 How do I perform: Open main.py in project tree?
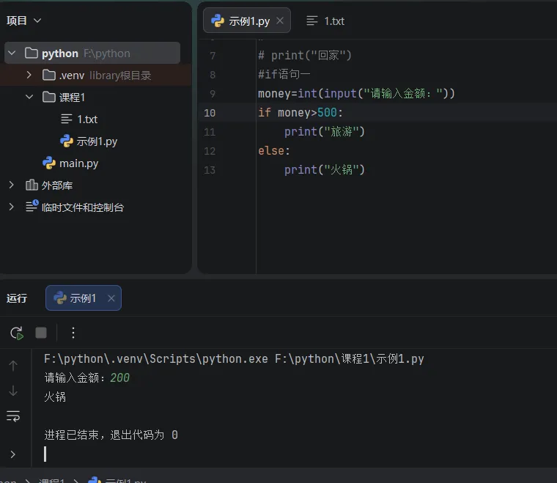pyautogui.click(x=70, y=163)
